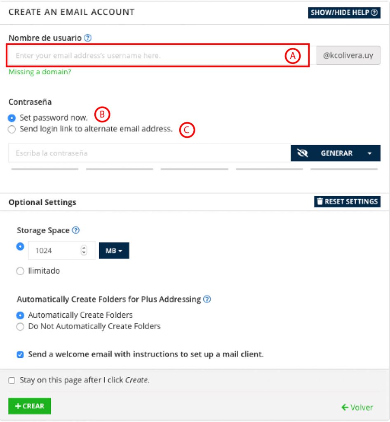Click the Escriba la contraseña password field
This screenshot has height=422, width=390.
[149, 153]
